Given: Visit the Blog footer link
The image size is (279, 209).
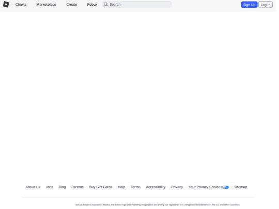Looking at the screenshot, I should (62, 187).
